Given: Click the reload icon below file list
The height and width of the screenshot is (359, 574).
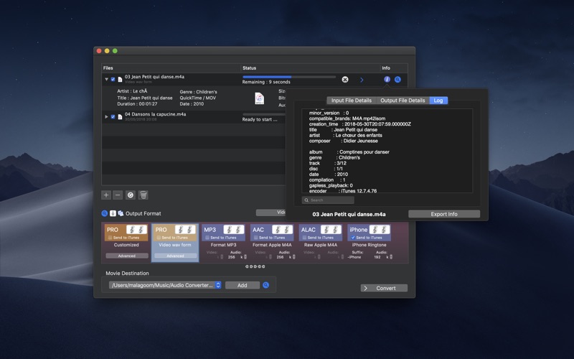Looking at the screenshot, I should (131, 195).
